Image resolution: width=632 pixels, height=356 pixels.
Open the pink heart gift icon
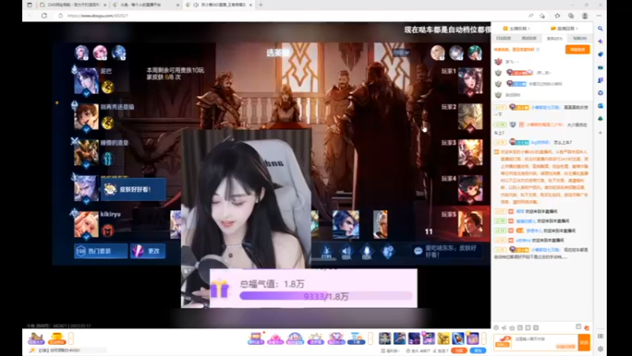(275, 339)
